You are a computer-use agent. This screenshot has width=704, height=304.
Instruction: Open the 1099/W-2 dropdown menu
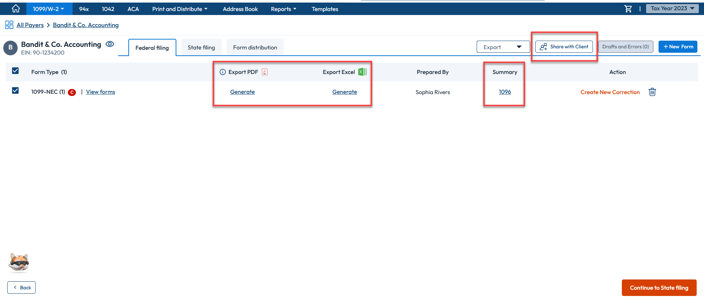pyautogui.click(x=49, y=9)
